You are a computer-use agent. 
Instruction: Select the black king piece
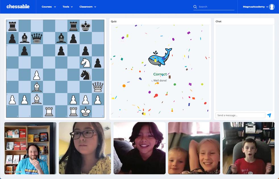pos(86,26)
